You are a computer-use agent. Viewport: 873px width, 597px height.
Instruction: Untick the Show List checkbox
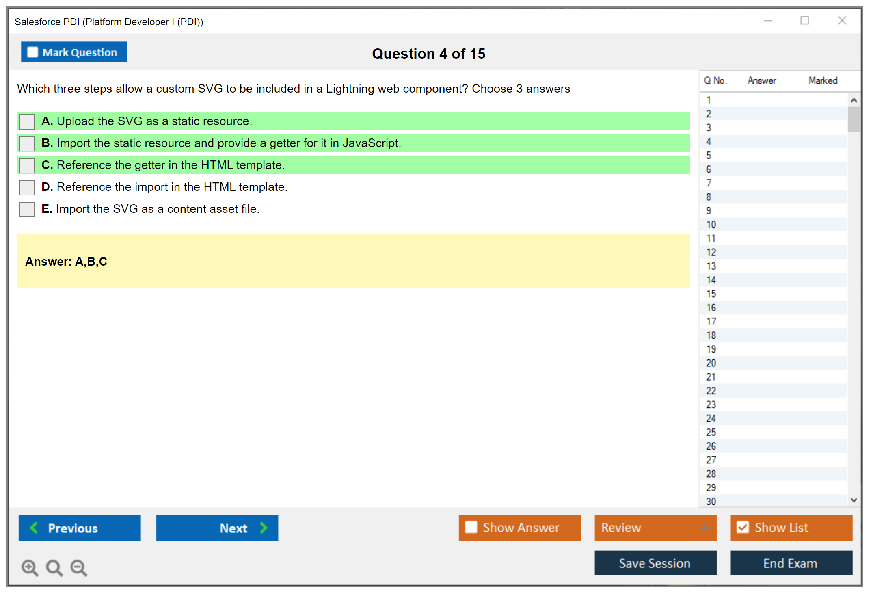coord(743,527)
